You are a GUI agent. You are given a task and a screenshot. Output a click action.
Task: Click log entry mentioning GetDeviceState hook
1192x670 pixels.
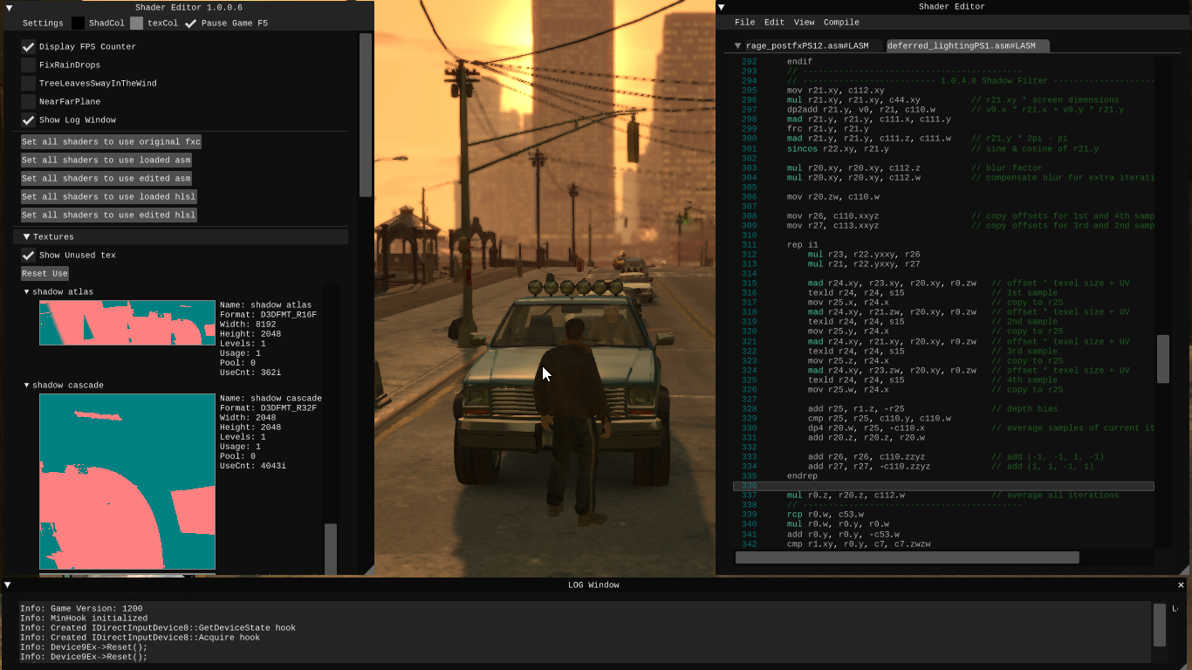point(158,628)
